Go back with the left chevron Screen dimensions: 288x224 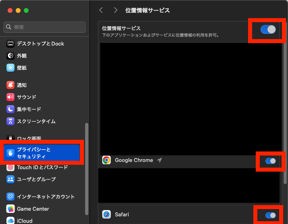pyautogui.click(x=101, y=10)
